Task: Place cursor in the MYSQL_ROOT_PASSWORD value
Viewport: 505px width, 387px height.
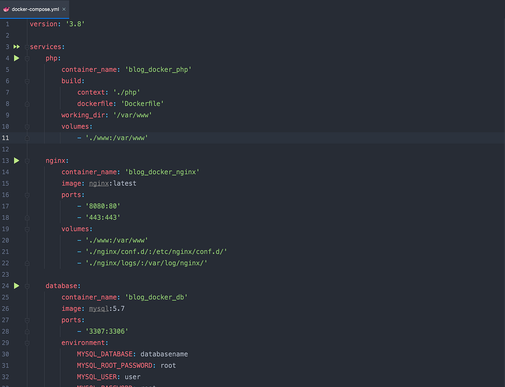Action: pos(168,365)
